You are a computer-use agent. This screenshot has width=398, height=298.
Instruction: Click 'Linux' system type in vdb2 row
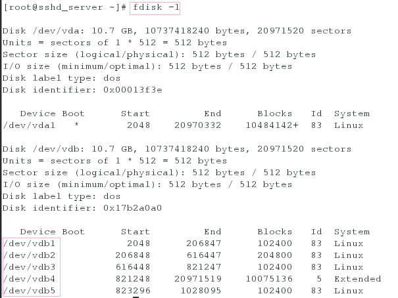click(x=349, y=255)
